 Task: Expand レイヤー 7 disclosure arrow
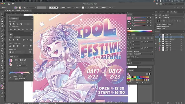pos(161,46)
